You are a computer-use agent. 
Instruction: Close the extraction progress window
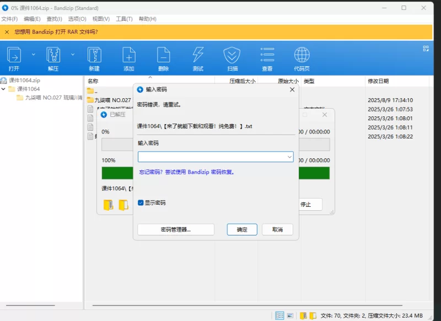point(325,115)
